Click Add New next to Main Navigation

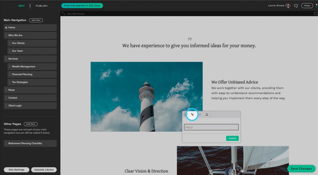36,20
